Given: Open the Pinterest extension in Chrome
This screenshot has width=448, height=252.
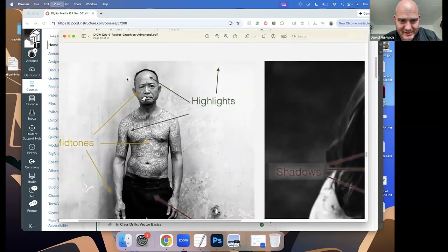Looking at the screenshot, I should tap(266, 23).
